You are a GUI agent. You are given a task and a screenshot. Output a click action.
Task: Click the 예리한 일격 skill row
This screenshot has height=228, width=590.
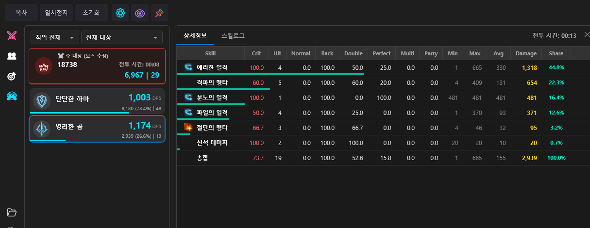(212, 68)
